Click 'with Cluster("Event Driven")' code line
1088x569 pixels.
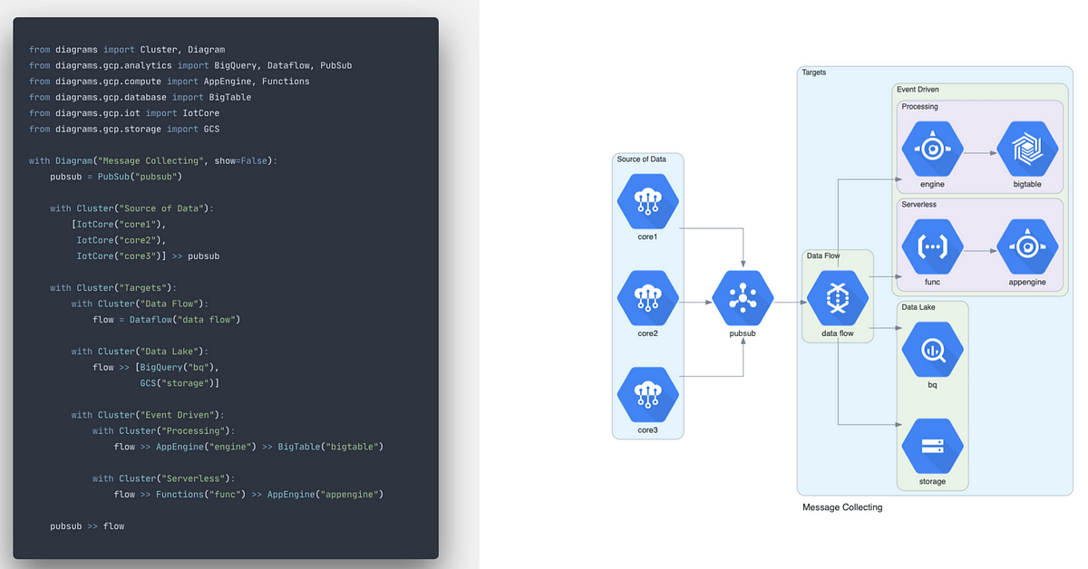[x=148, y=415]
